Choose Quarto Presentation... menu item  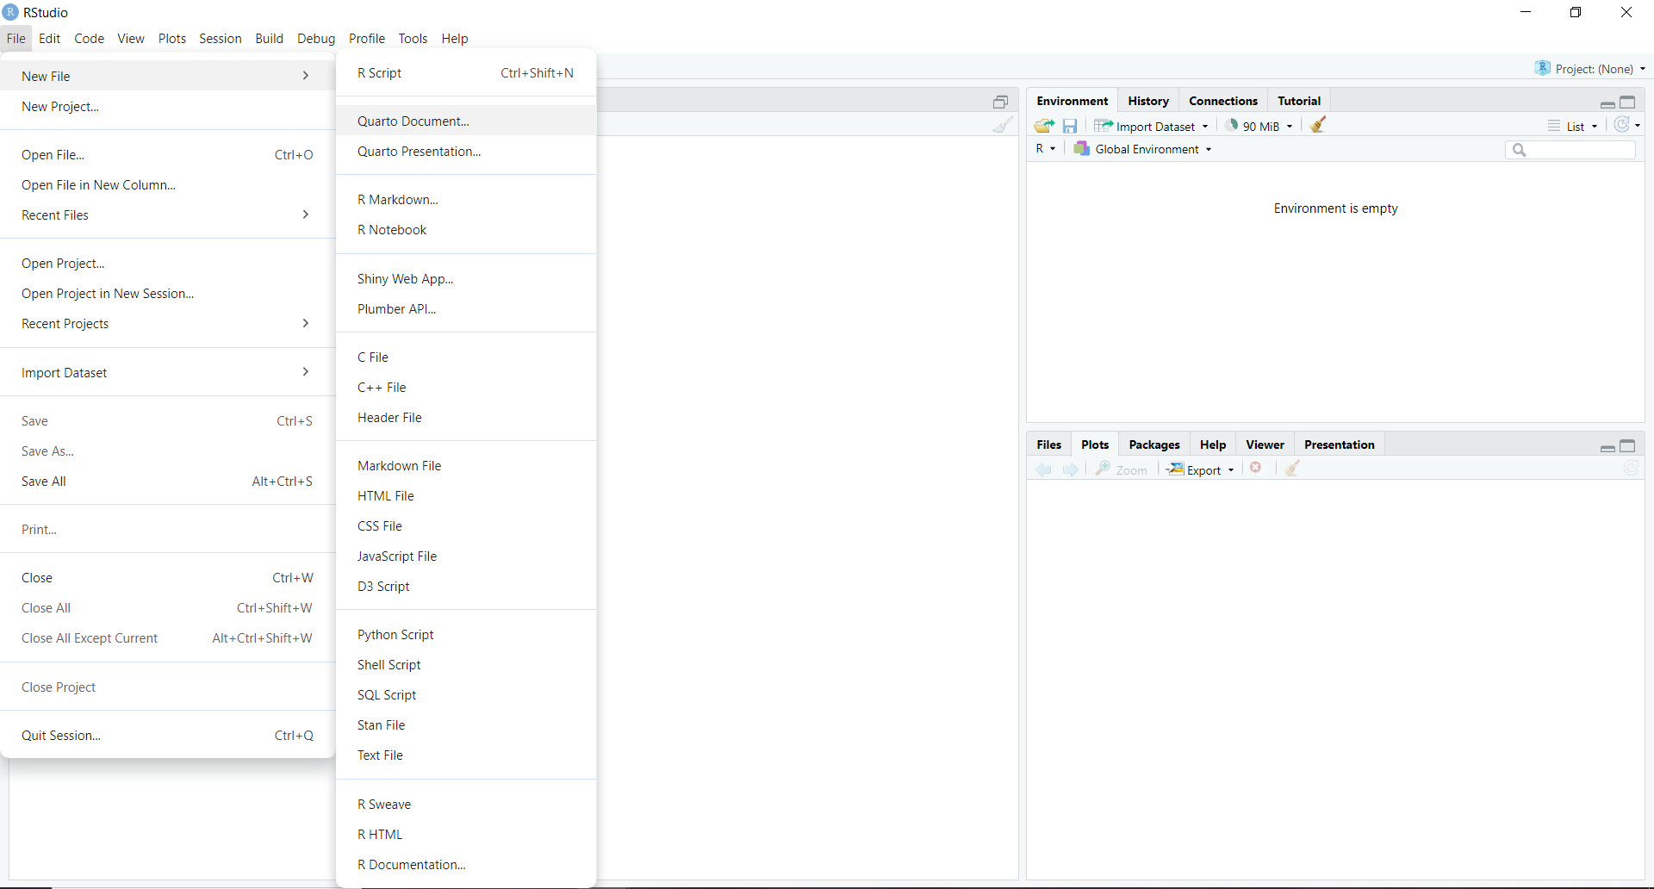pyautogui.click(x=466, y=152)
